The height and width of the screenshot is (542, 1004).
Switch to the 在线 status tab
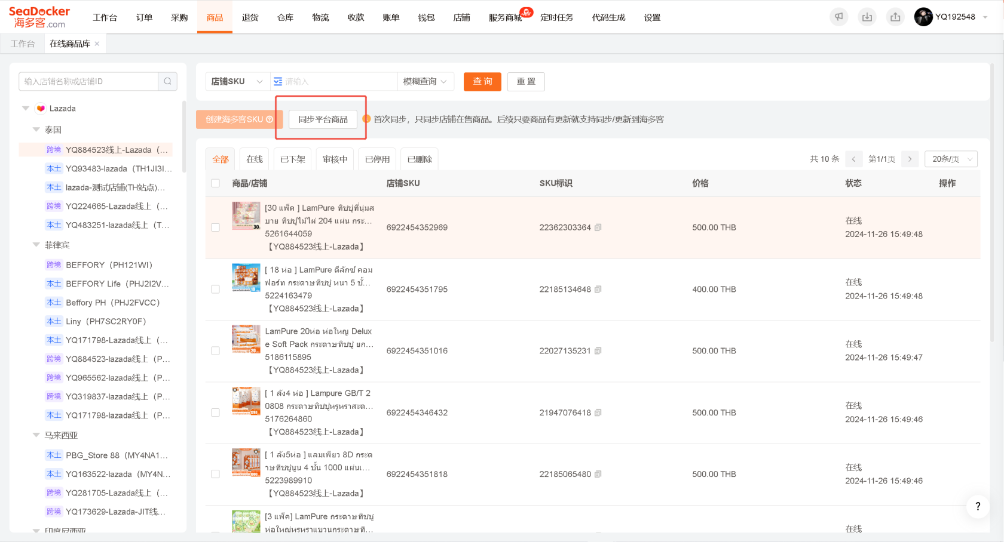[x=255, y=159]
